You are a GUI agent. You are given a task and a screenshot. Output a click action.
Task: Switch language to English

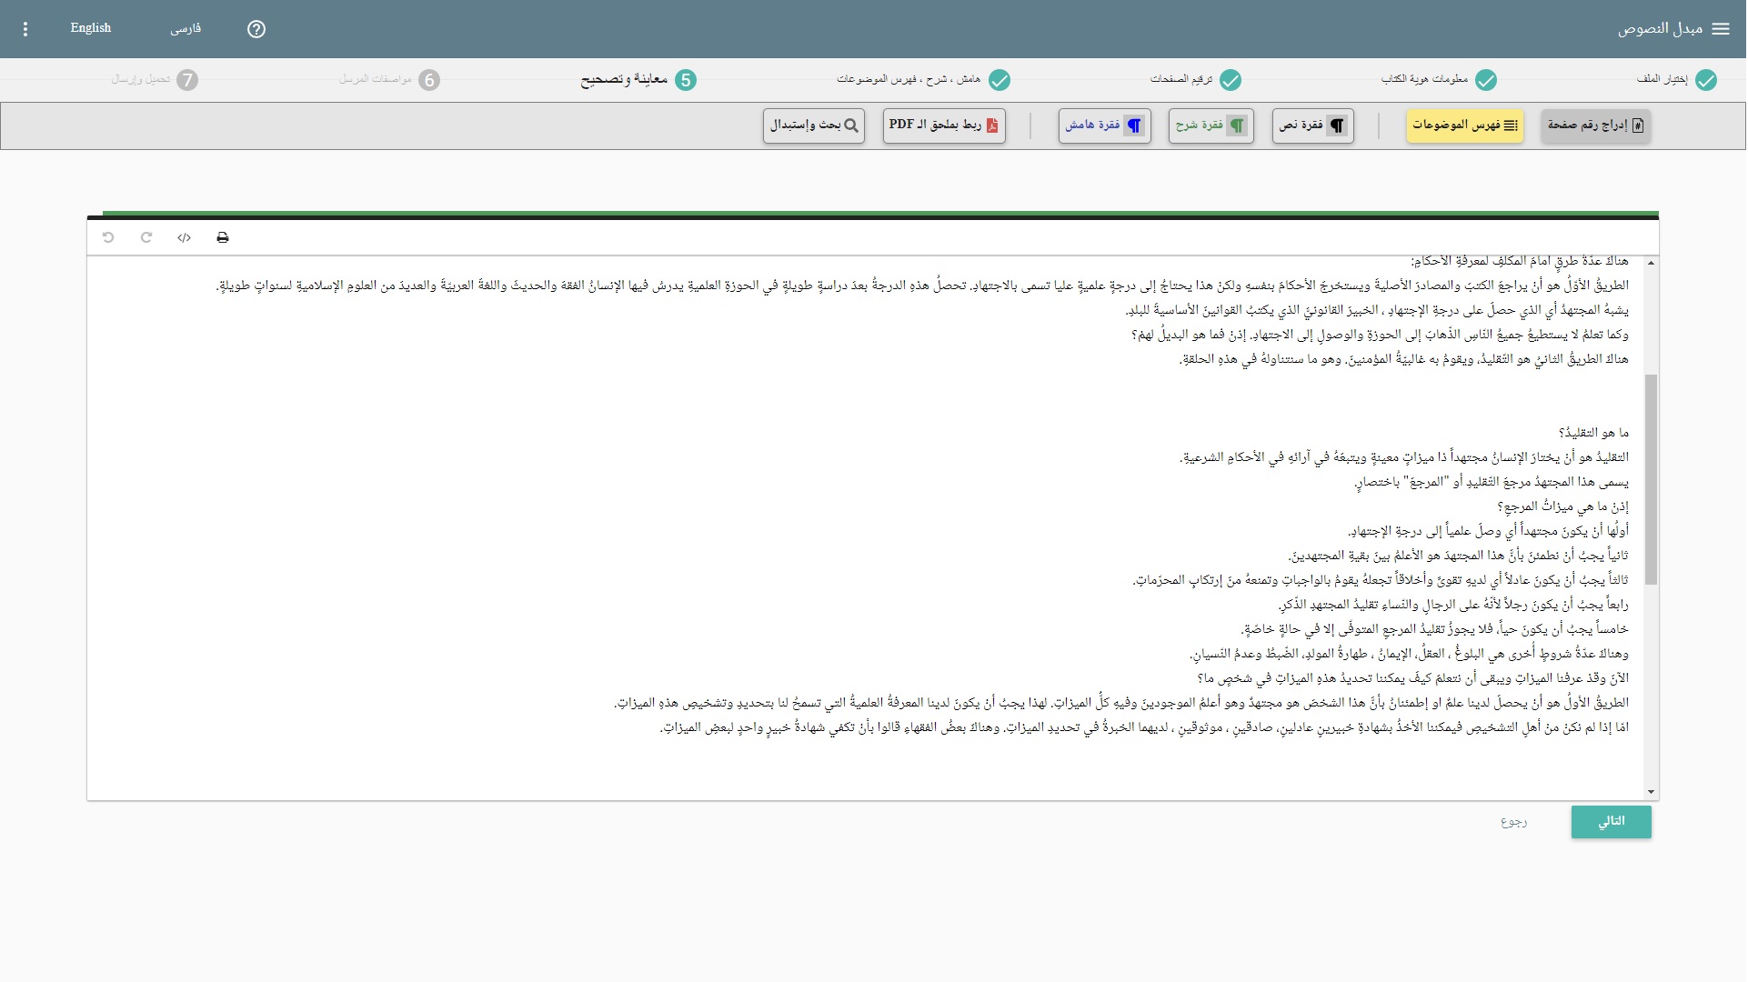coord(91,28)
